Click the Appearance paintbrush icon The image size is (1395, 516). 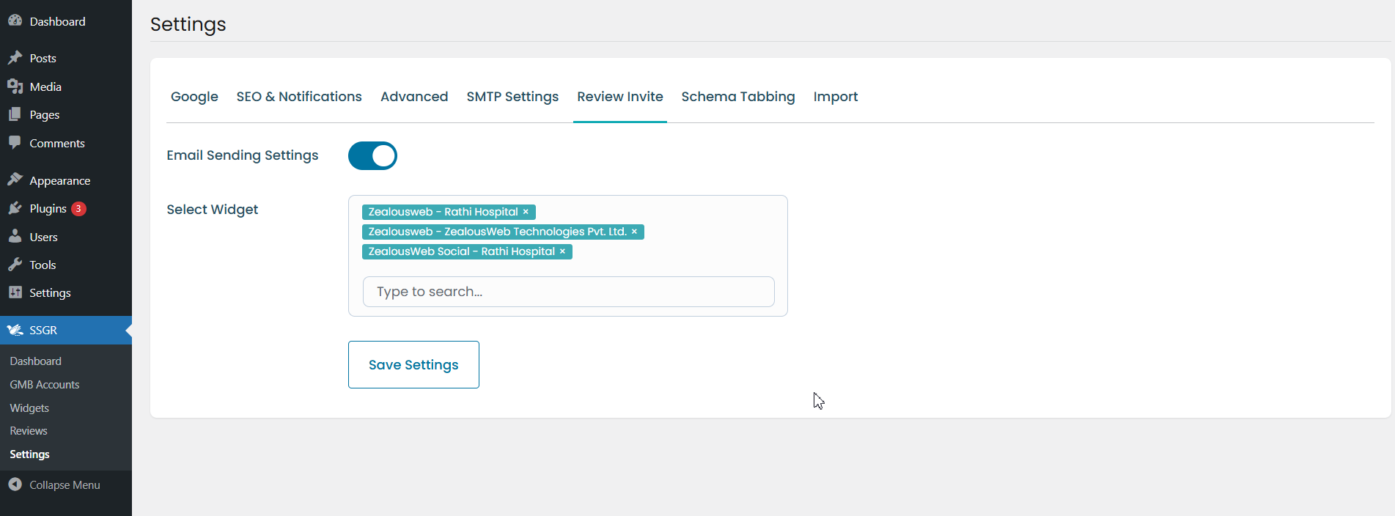[x=15, y=180]
